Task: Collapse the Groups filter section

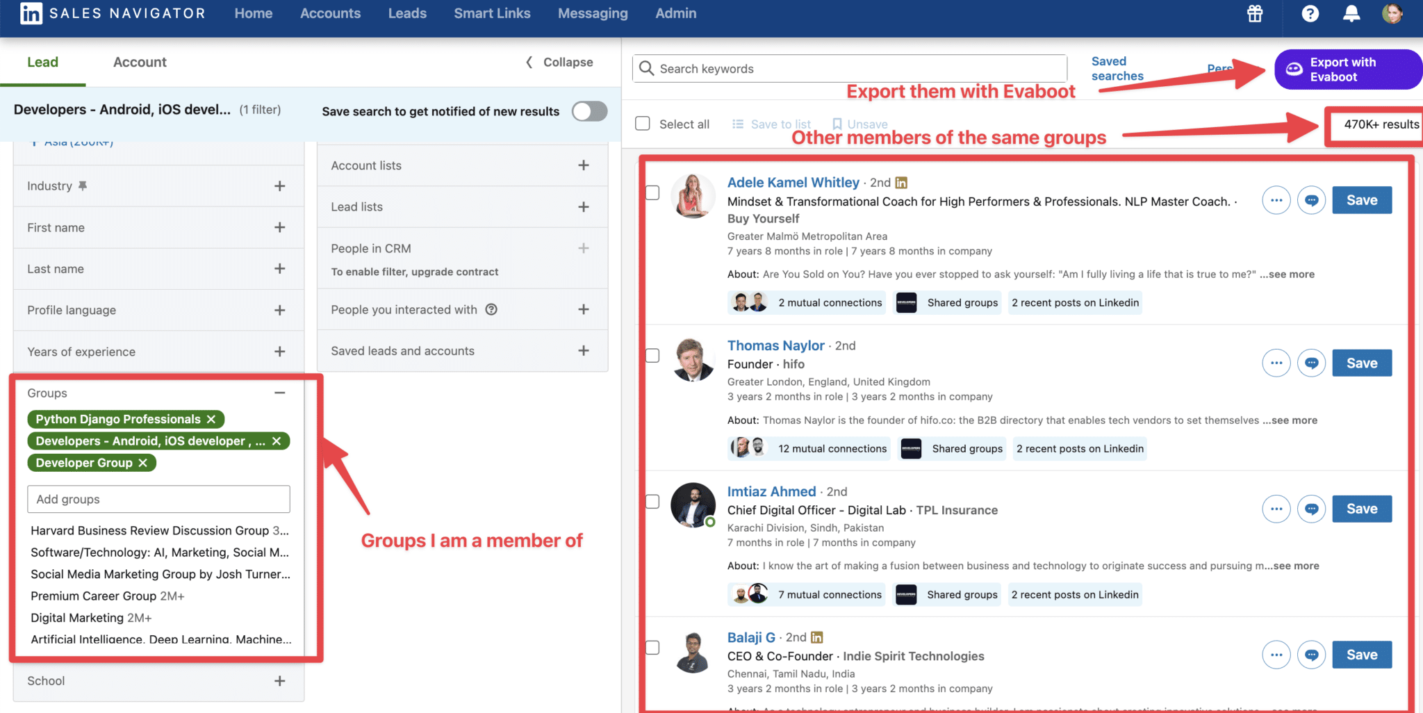Action: (280, 393)
